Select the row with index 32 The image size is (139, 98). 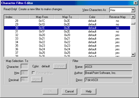click(67, 35)
